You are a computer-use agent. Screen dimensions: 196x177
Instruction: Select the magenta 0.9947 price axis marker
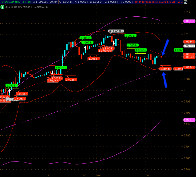pos(189,120)
